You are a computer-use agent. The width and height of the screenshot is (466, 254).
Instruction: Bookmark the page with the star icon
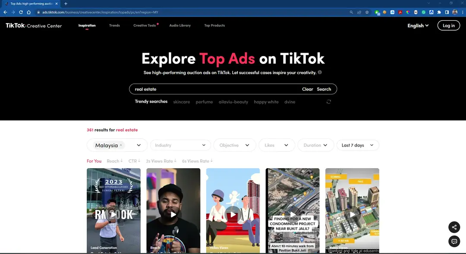(x=367, y=12)
